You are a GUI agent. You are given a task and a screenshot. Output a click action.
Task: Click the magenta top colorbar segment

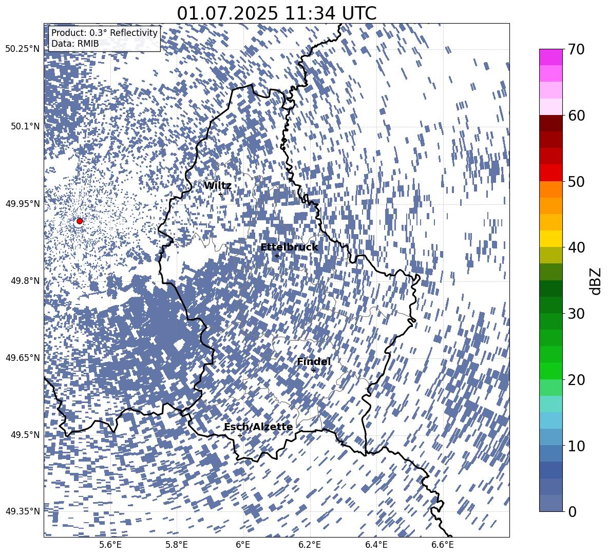coord(550,57)
